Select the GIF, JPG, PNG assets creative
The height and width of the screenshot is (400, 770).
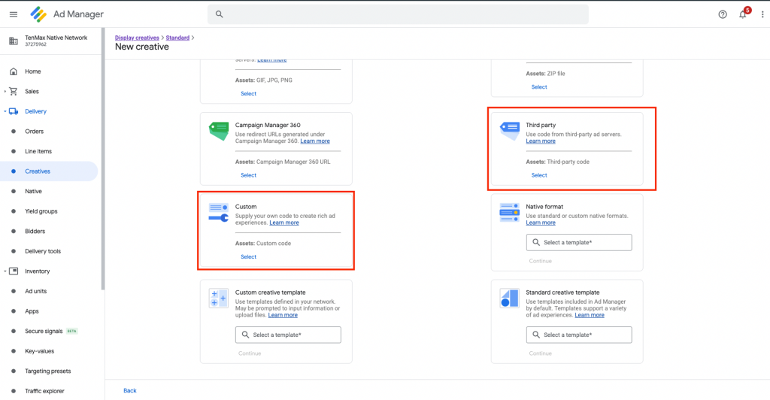click(x=248, y=94)
